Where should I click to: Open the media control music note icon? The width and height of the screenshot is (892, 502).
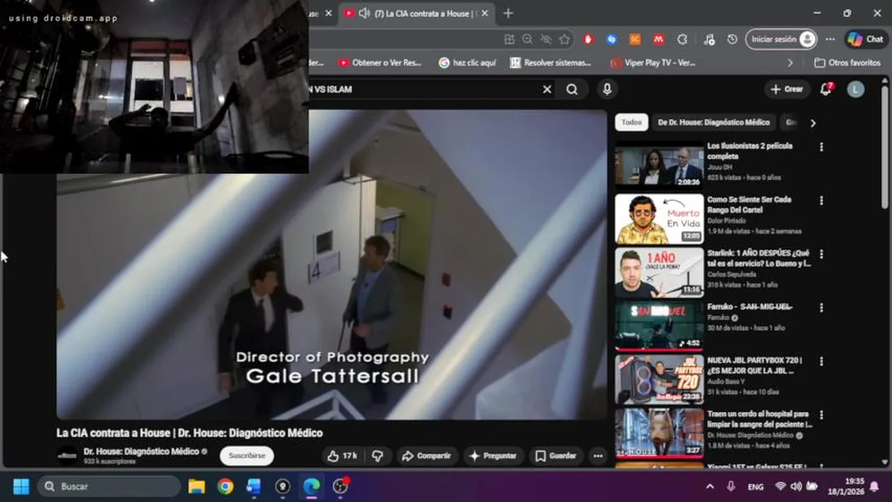coord(708,40)
